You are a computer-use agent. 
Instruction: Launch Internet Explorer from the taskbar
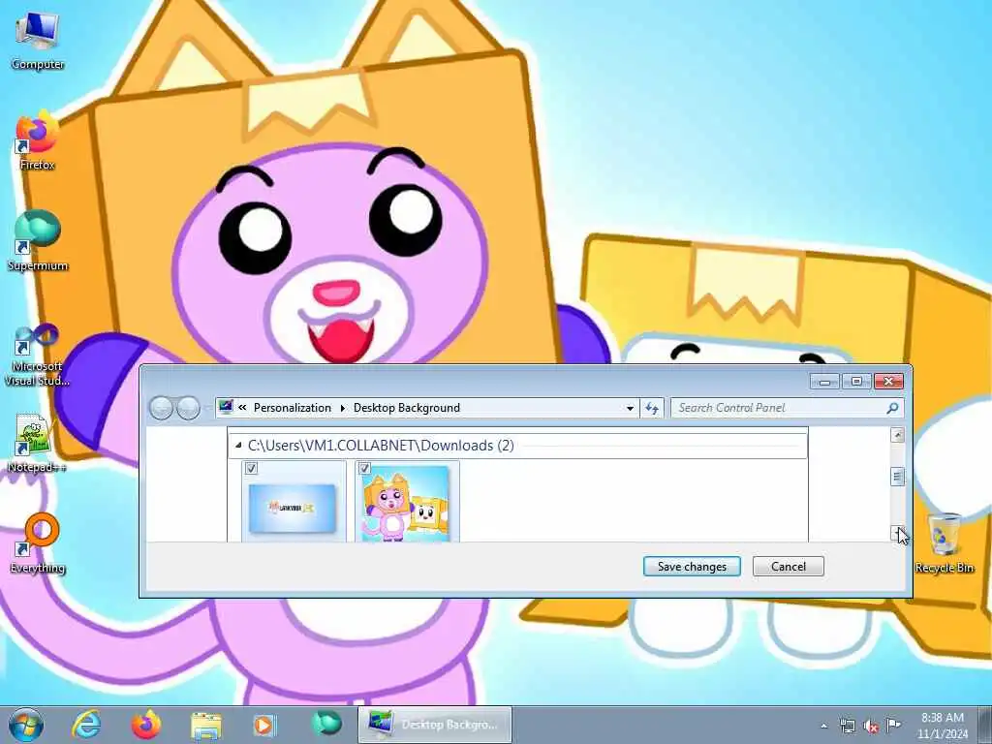[86, 725]
